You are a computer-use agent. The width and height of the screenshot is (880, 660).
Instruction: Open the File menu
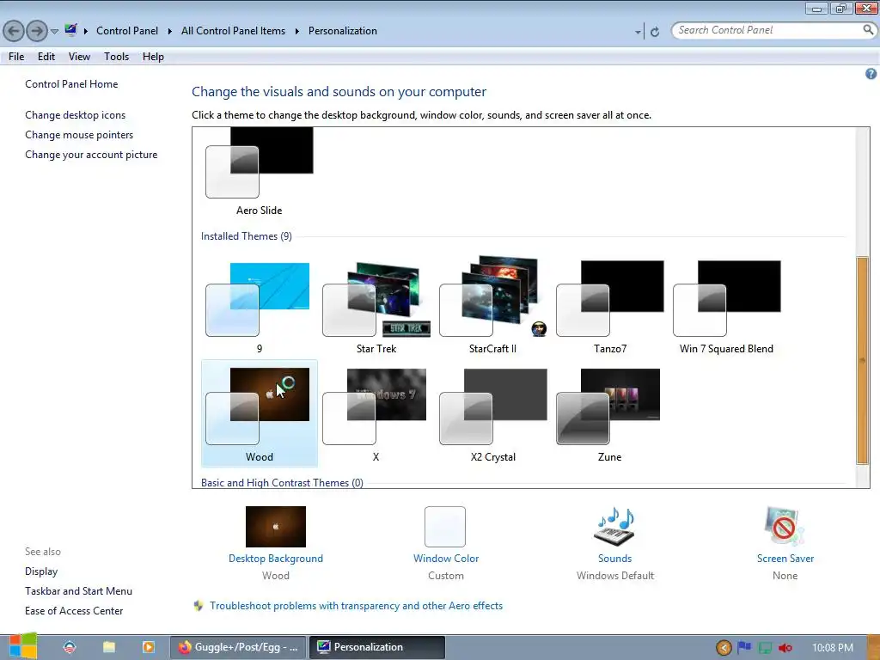pos(16,57)
